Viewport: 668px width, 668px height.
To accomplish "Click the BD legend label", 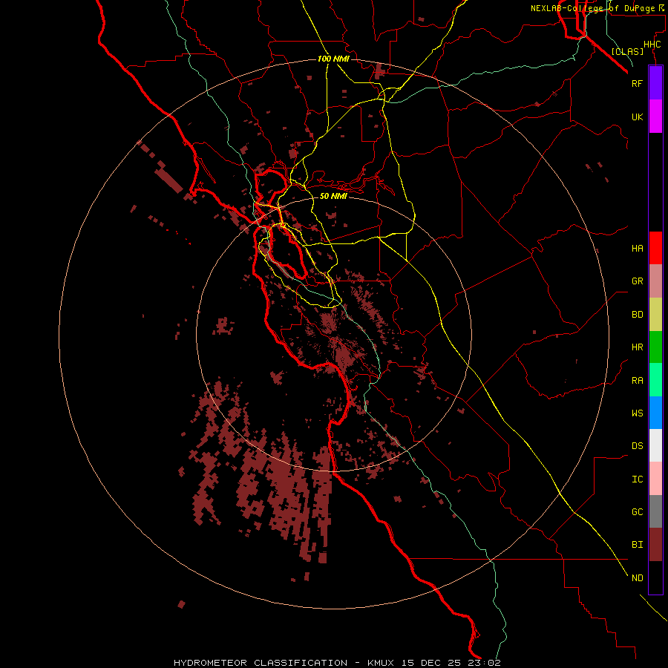I will [637, 315].
